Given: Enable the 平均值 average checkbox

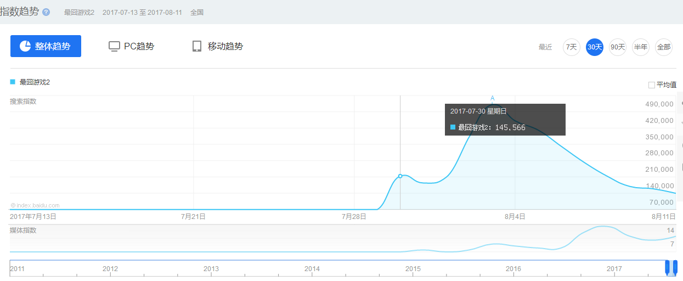Looking at the screenshot, I should point(652,85).
